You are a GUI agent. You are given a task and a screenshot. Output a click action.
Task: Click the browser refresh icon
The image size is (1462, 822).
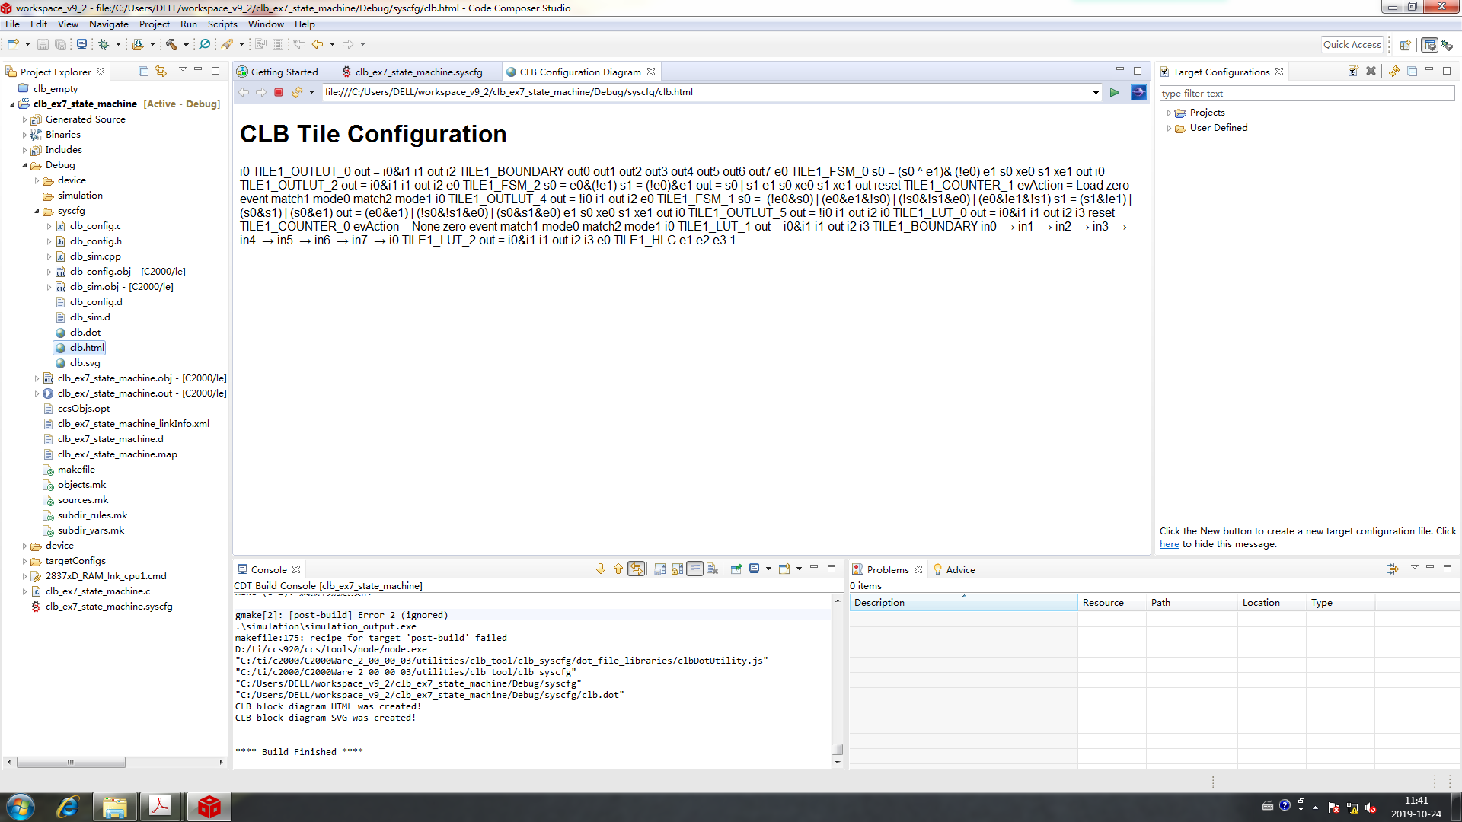(x=296, y=92)
